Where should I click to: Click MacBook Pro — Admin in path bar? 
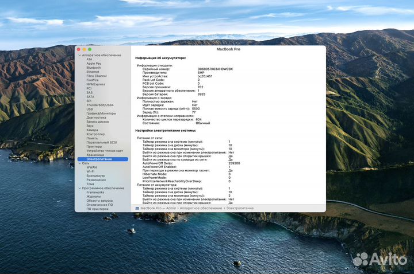pos(158,208)
